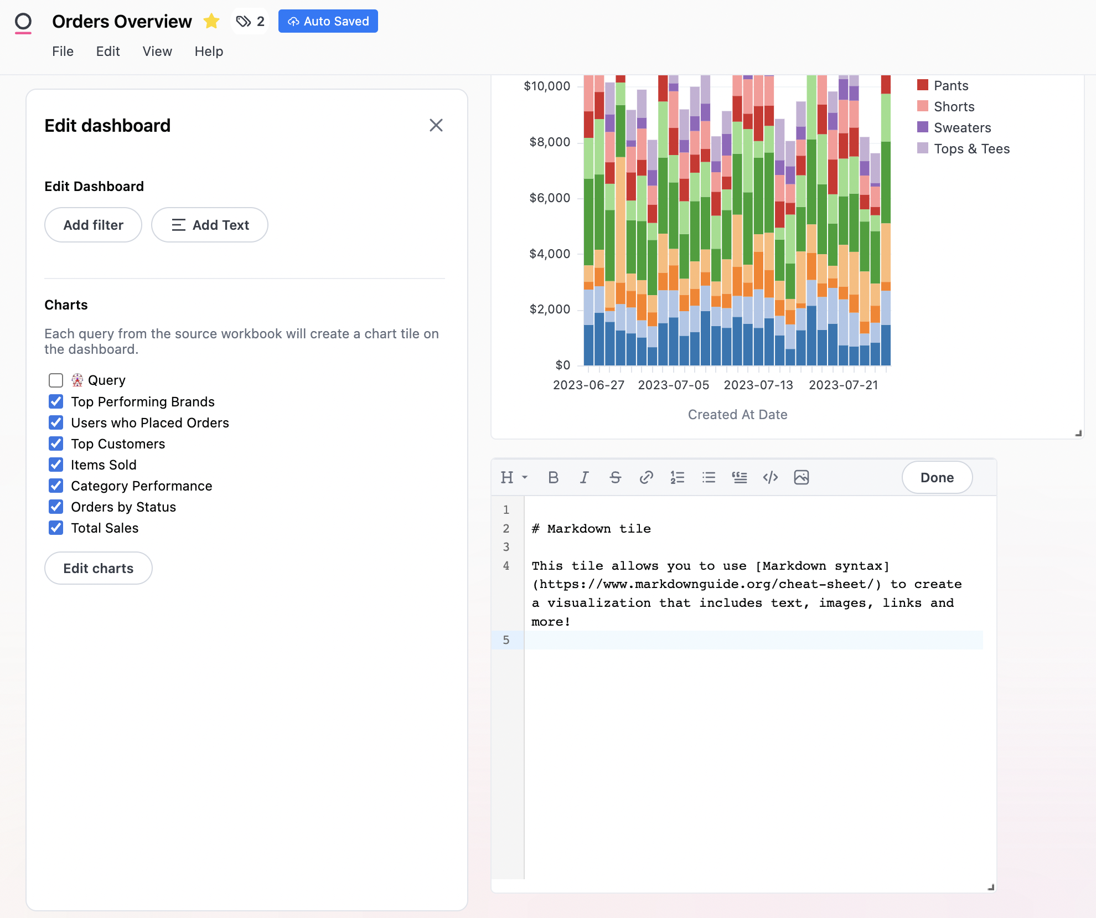Click the Pants legend color swatch
Viewport: 1096px width, 918px height.
pos(923,85)
